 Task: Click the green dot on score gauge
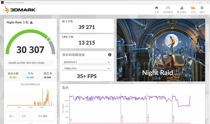pyautogui.click(x=48, y=39)
